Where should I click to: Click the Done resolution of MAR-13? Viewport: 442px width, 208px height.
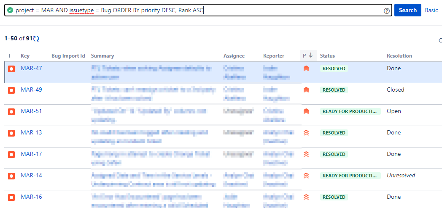(394, 132)
